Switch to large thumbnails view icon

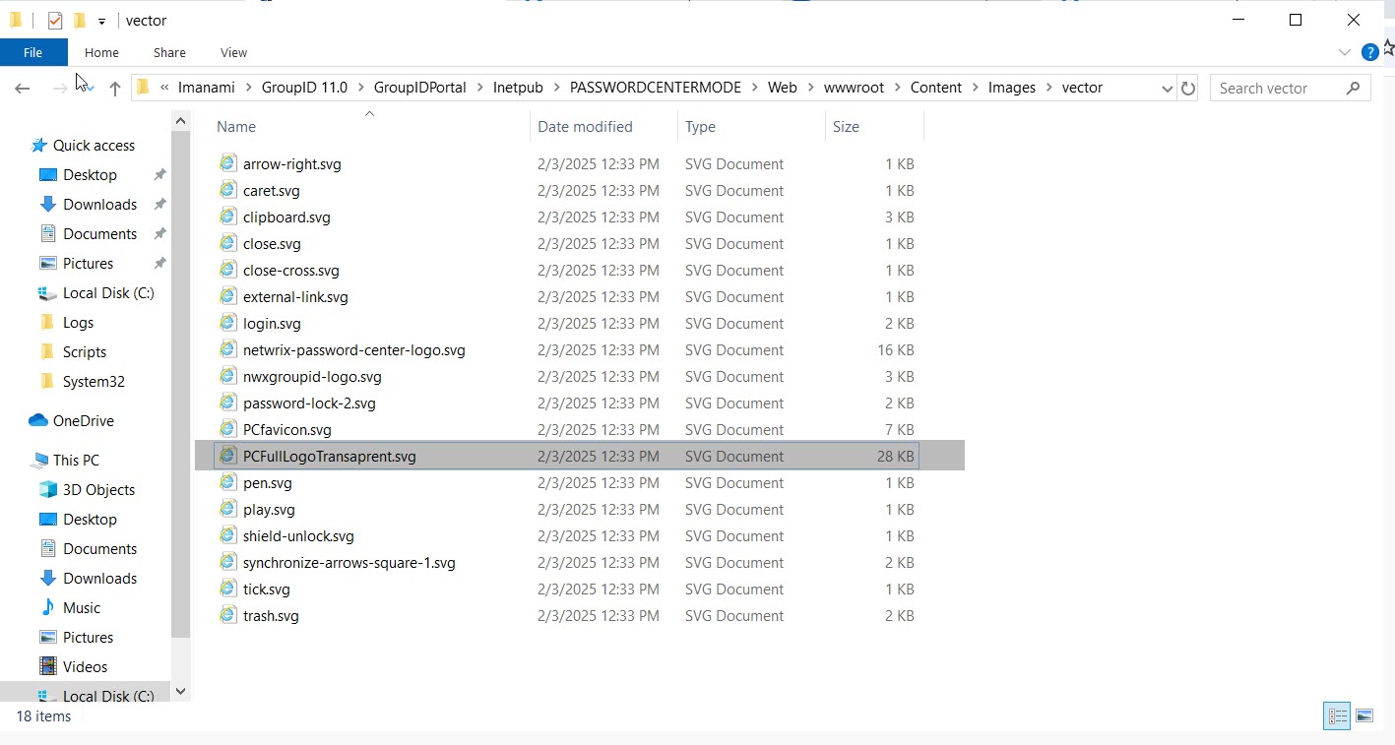[x=1364, y=715]
